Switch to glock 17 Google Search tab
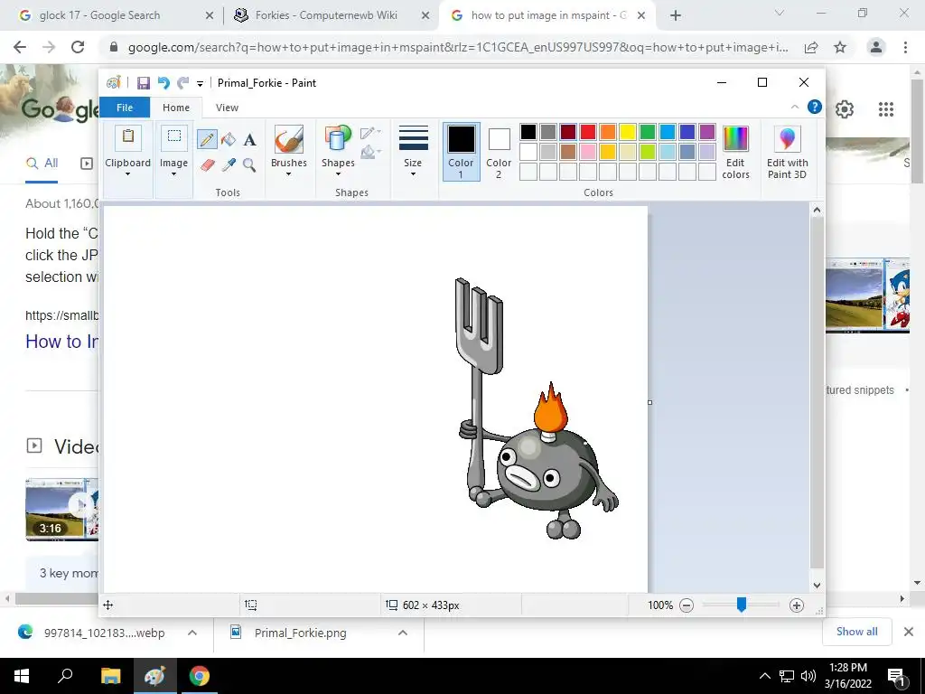The image size is (925, 694). point(99,15)
